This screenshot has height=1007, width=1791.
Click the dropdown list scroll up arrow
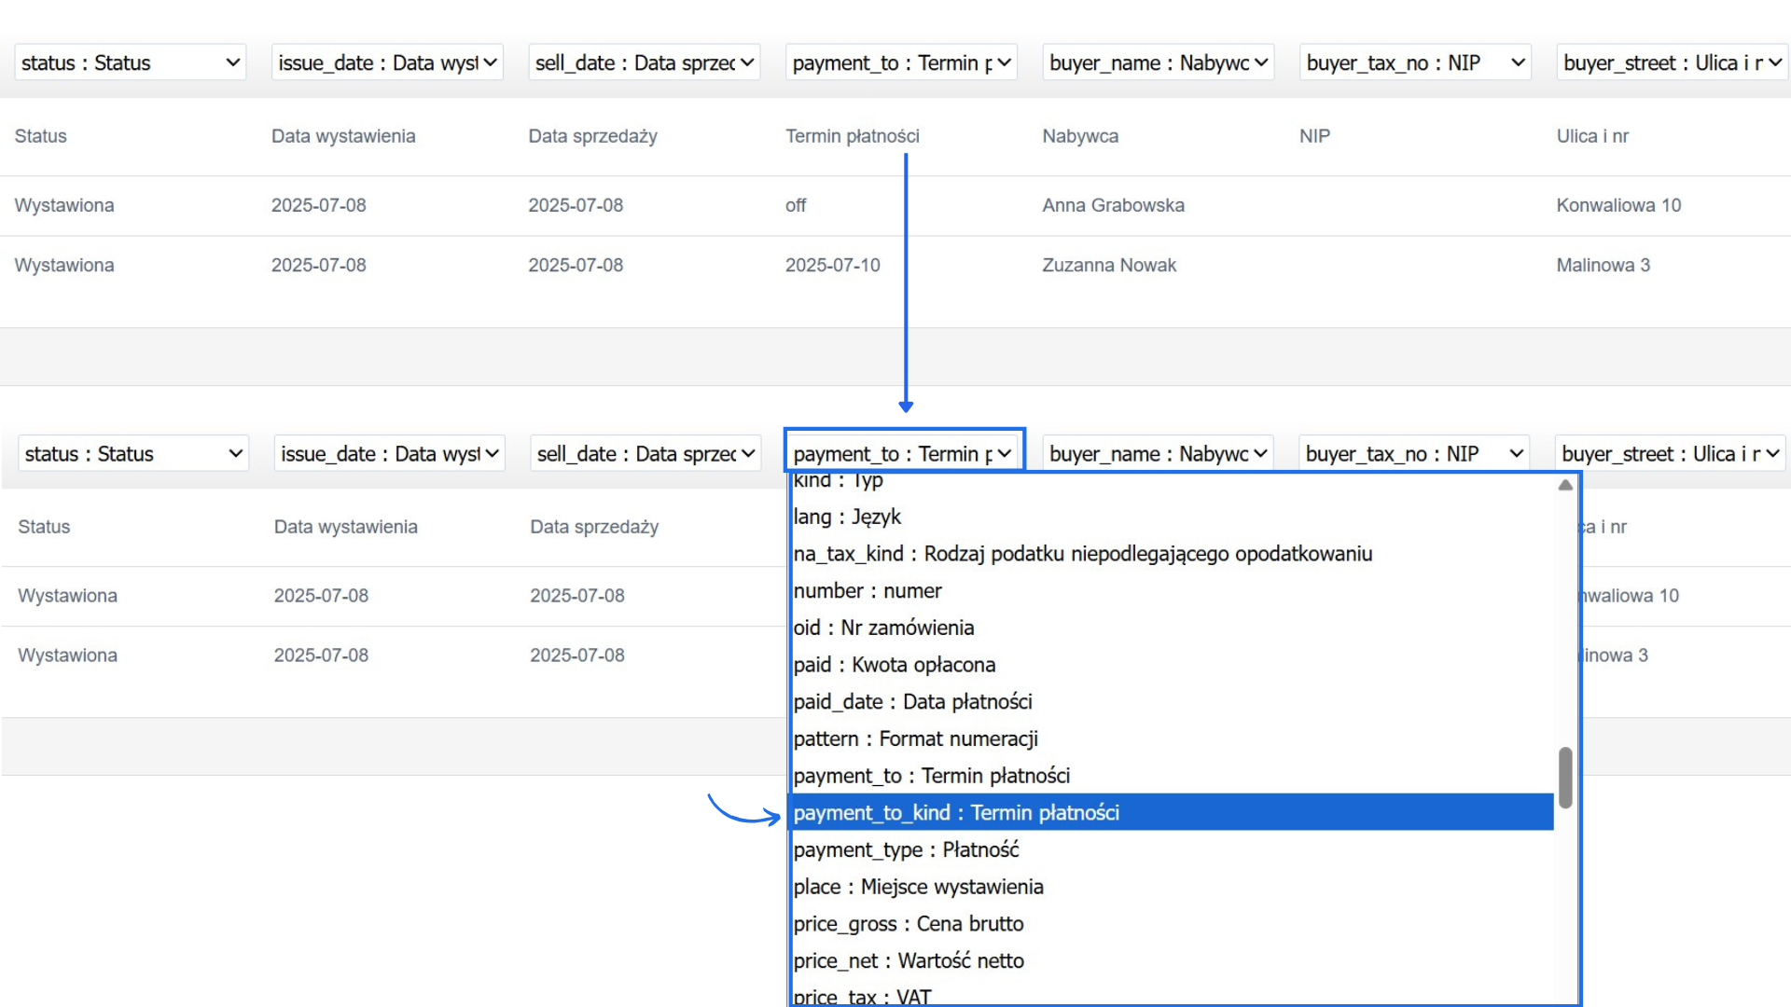click(1565, 485)
